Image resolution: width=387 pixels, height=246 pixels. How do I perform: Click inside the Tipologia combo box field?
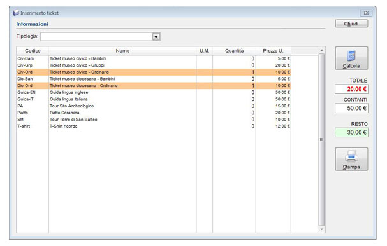[96, 37]
